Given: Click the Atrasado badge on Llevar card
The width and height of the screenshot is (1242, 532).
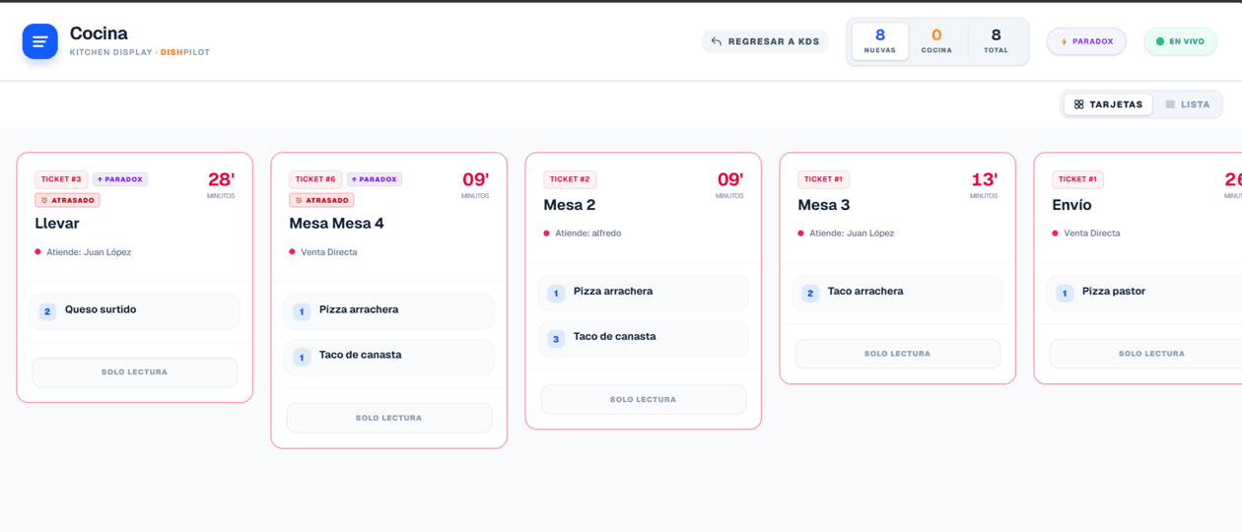Looking at the screenshot, I should pyautogui.click(x=67, y=200).
